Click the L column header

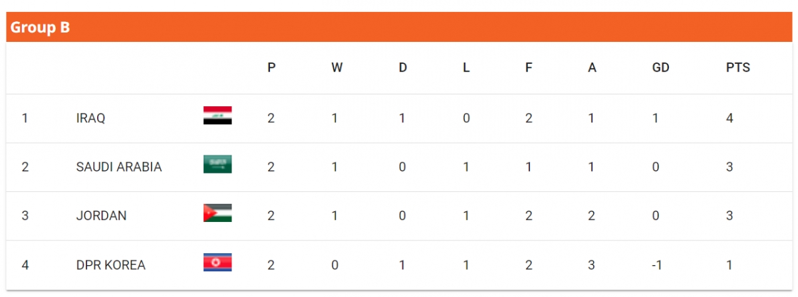coord(466,68)
